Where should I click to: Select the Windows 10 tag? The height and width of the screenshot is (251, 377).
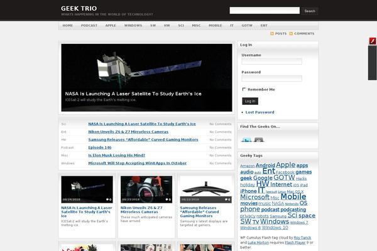point(275,227)
